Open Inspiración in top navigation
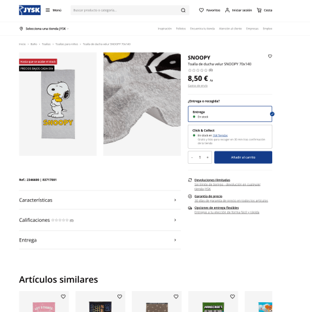Viewport: 310px width, 312px height. tap(164, 29)
